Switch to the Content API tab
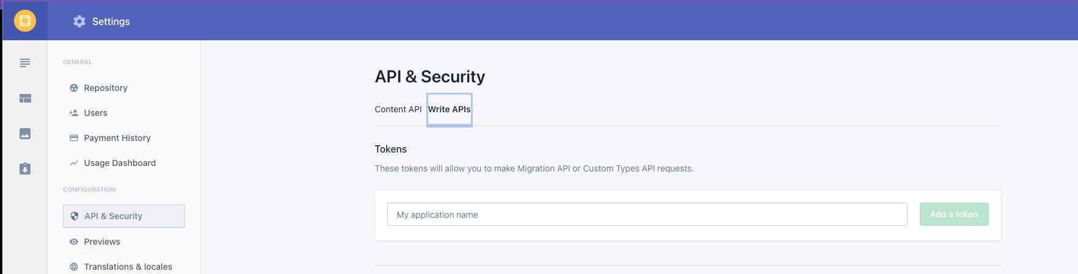1078x274 pixels. [398, 109]
